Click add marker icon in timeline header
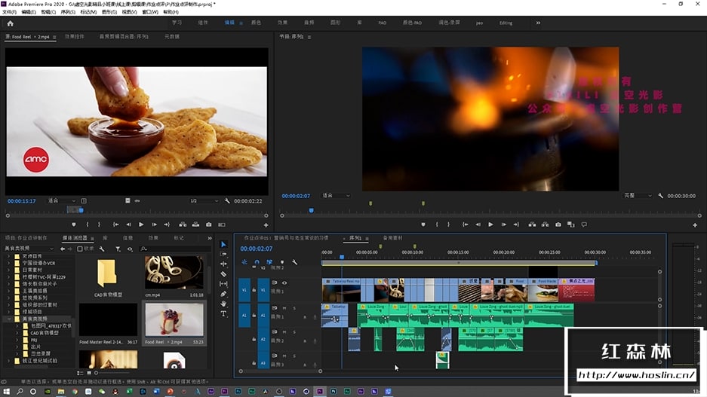This screenshot has width=707, height=397. point(282,262)
